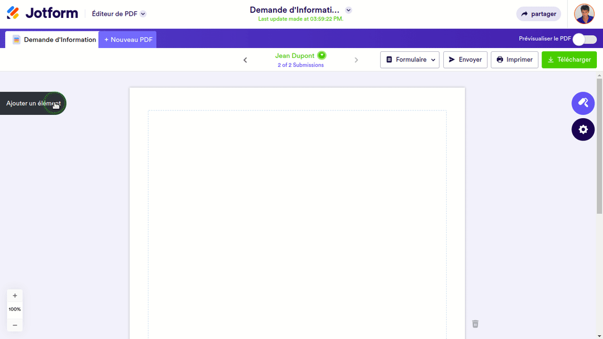Viewport: 603px width, 339px height.
Task: Zoom in with the plus icon
Action: pyautogui.click(x=15, y=296)
